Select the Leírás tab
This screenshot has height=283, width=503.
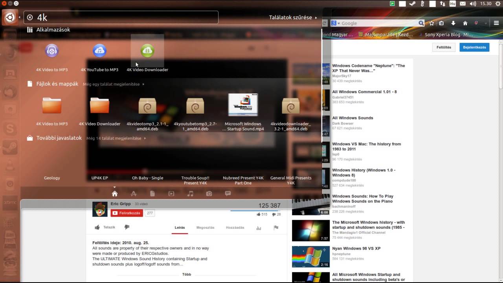click(180, 228)
